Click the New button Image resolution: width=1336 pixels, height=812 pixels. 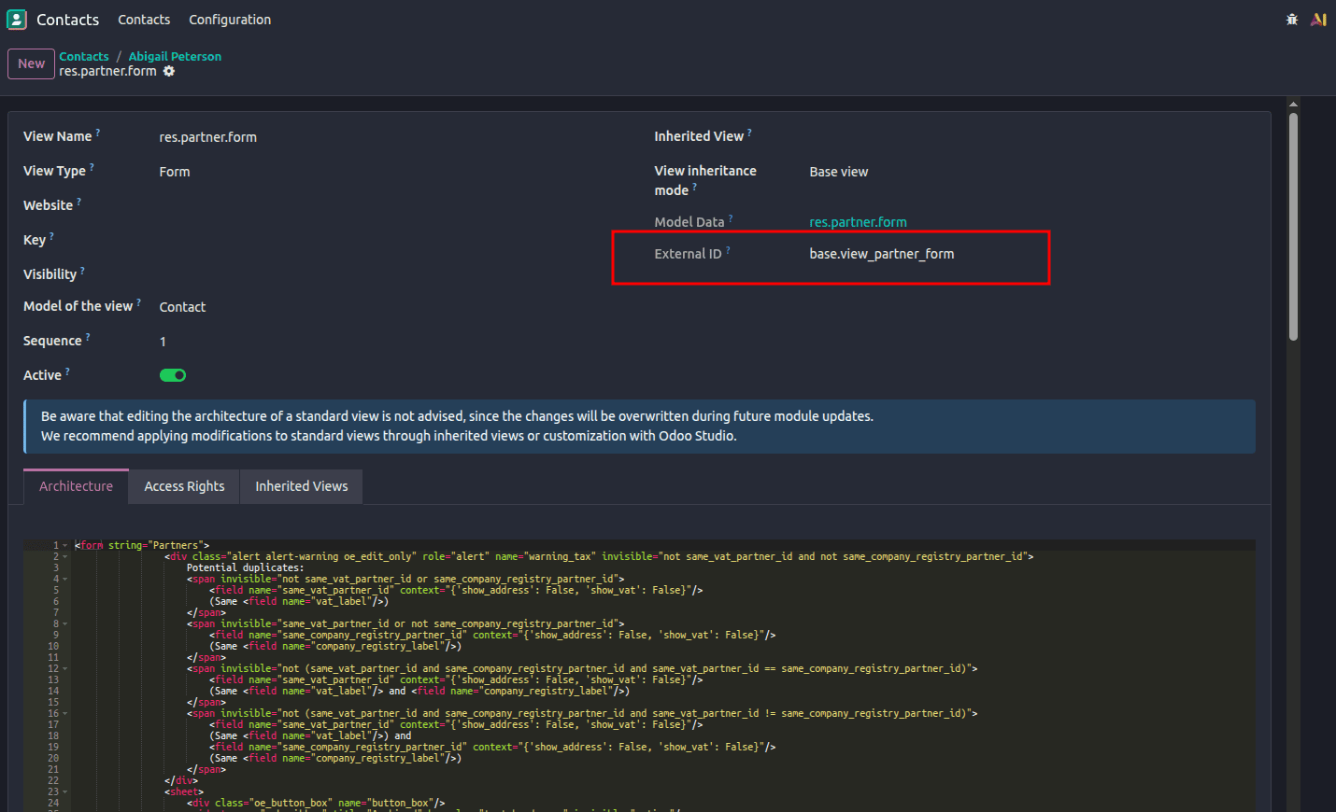coord(30,63)
